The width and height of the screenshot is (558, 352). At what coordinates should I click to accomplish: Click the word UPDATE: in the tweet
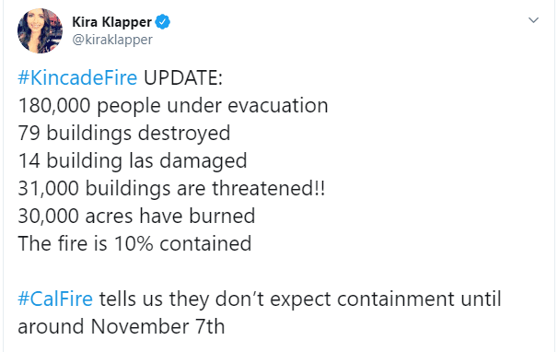(x=183, y=78)
